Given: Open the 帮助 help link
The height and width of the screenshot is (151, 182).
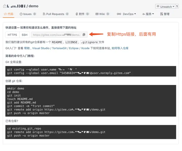Looking at the screenshot, I should [x=27, y=48].
